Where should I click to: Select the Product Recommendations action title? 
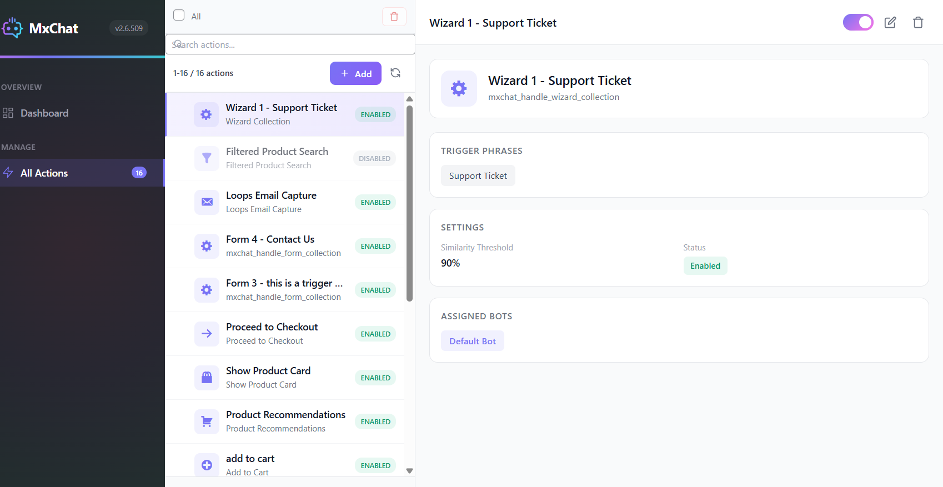[285, 415]
